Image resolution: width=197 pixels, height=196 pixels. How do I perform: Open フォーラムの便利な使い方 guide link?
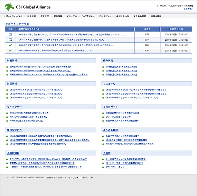118,117
